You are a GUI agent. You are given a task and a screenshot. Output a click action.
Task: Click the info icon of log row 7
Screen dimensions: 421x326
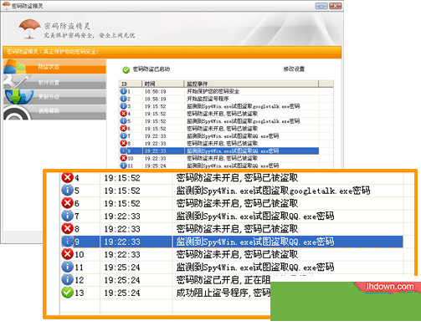pos(123,135)
